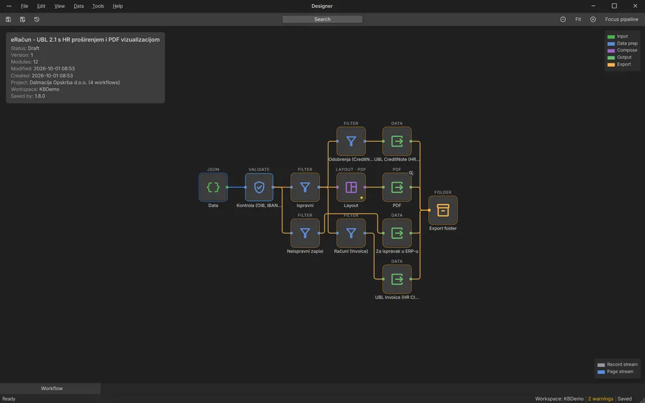Zoom in with the plus circle icon

tap(593, 19)
